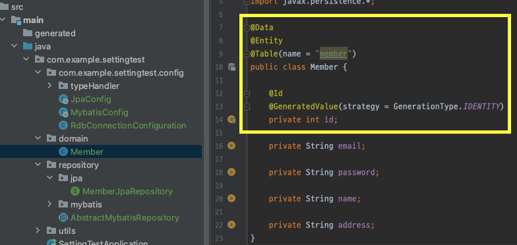Click the id field gutter icon on line 14
This screenshot has height=245, width=517.
[x=232, y=120]
